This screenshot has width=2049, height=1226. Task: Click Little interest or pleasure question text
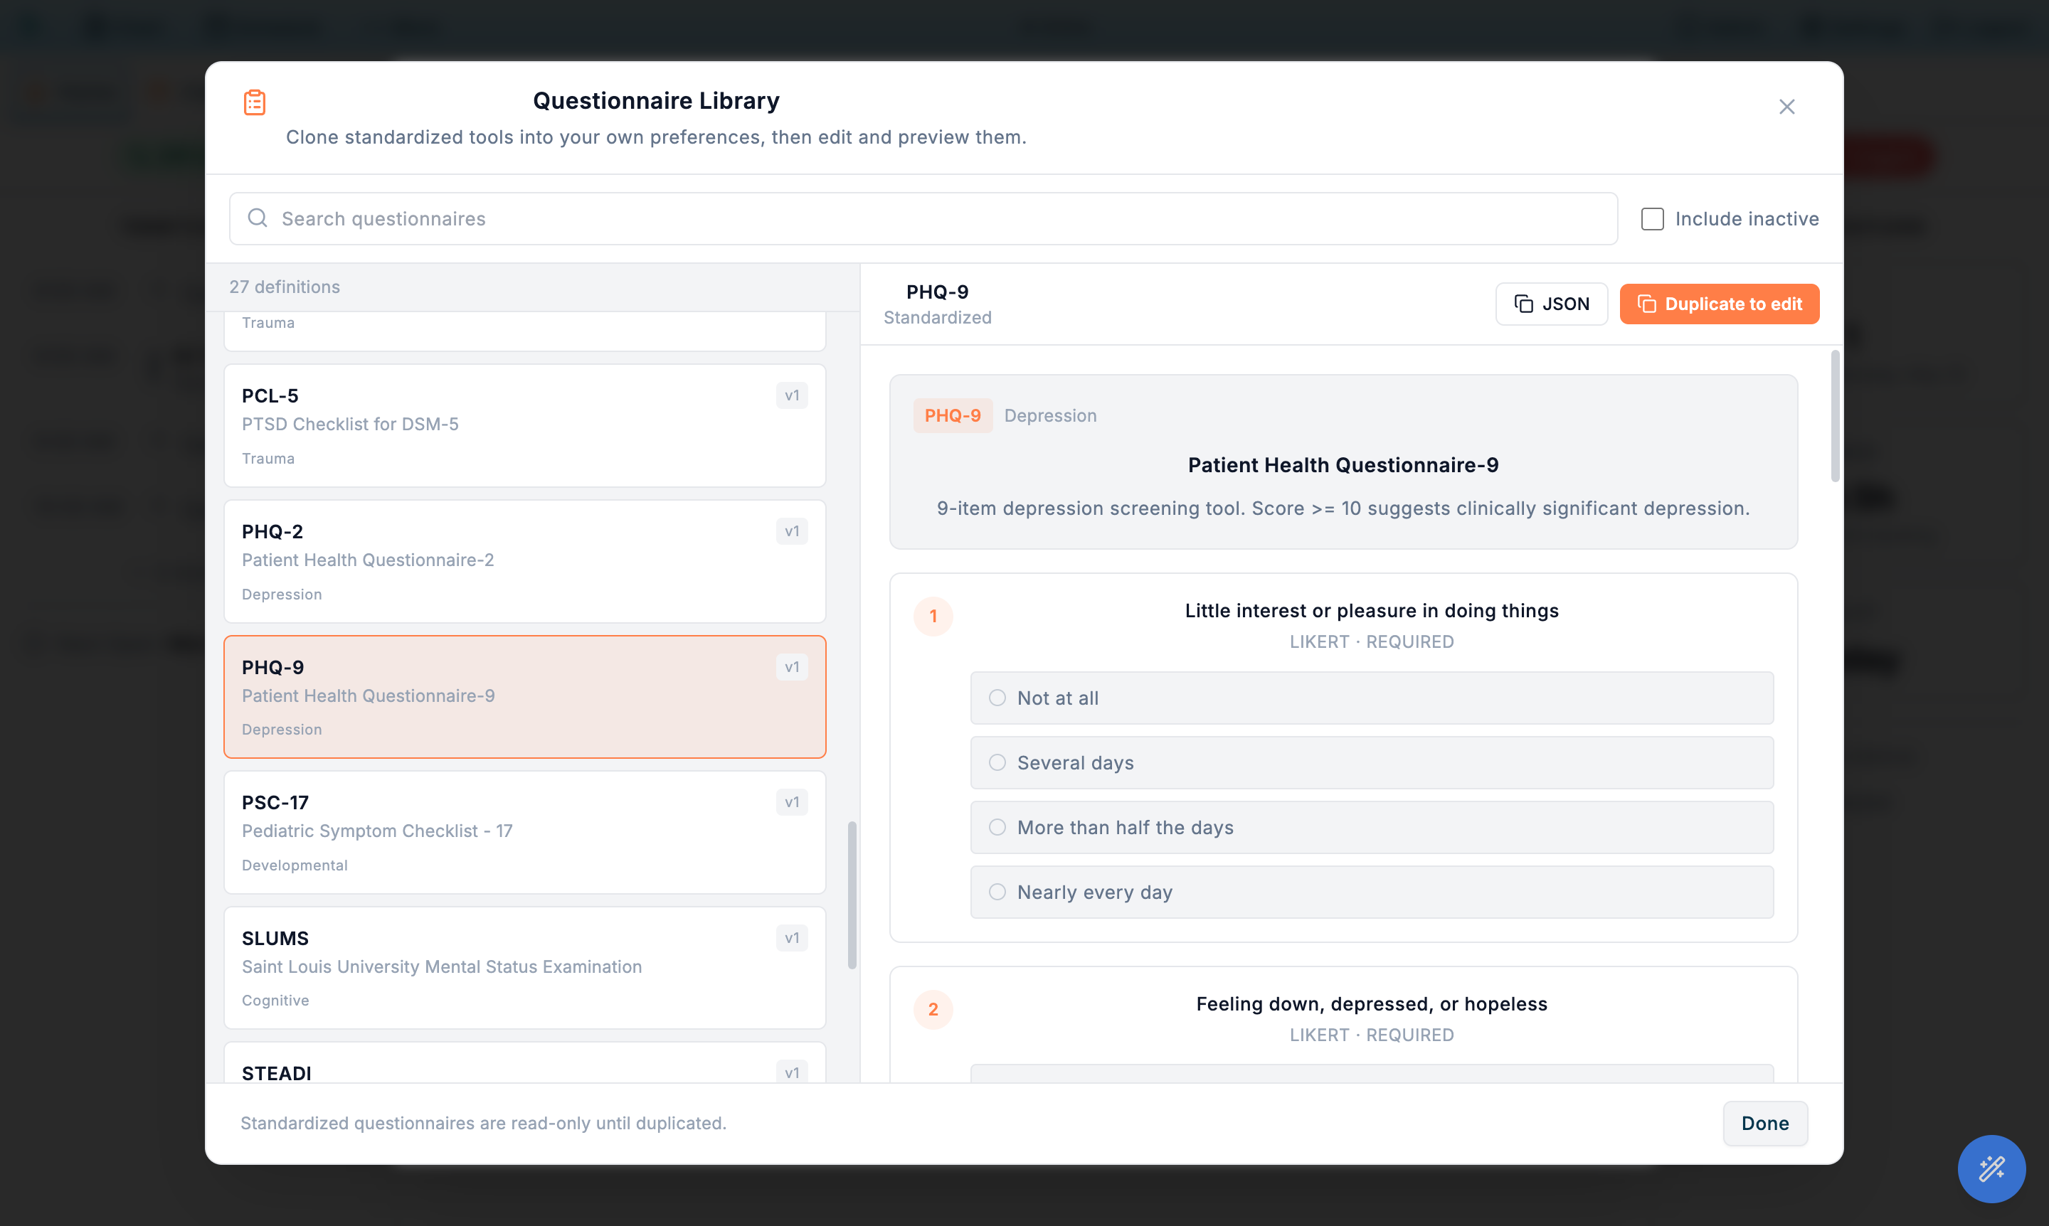[1371, 611]
